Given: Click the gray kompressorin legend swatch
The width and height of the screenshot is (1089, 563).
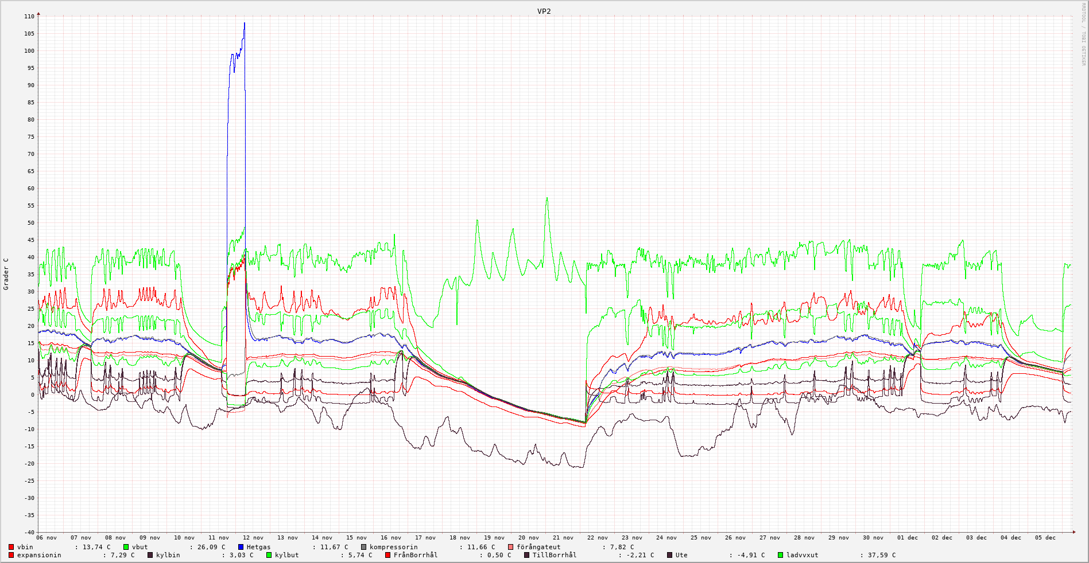Looking at the screenshot, I should (363, 547).
